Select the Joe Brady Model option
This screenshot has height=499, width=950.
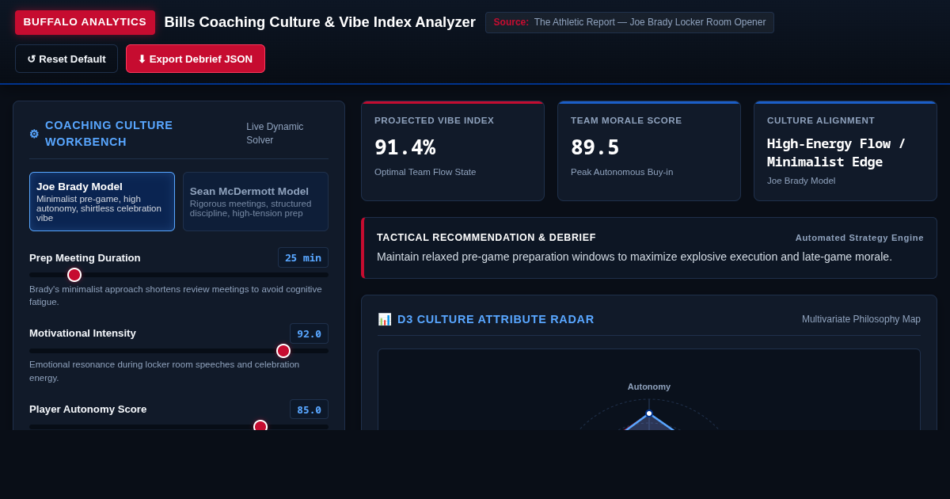pos(102,201)
